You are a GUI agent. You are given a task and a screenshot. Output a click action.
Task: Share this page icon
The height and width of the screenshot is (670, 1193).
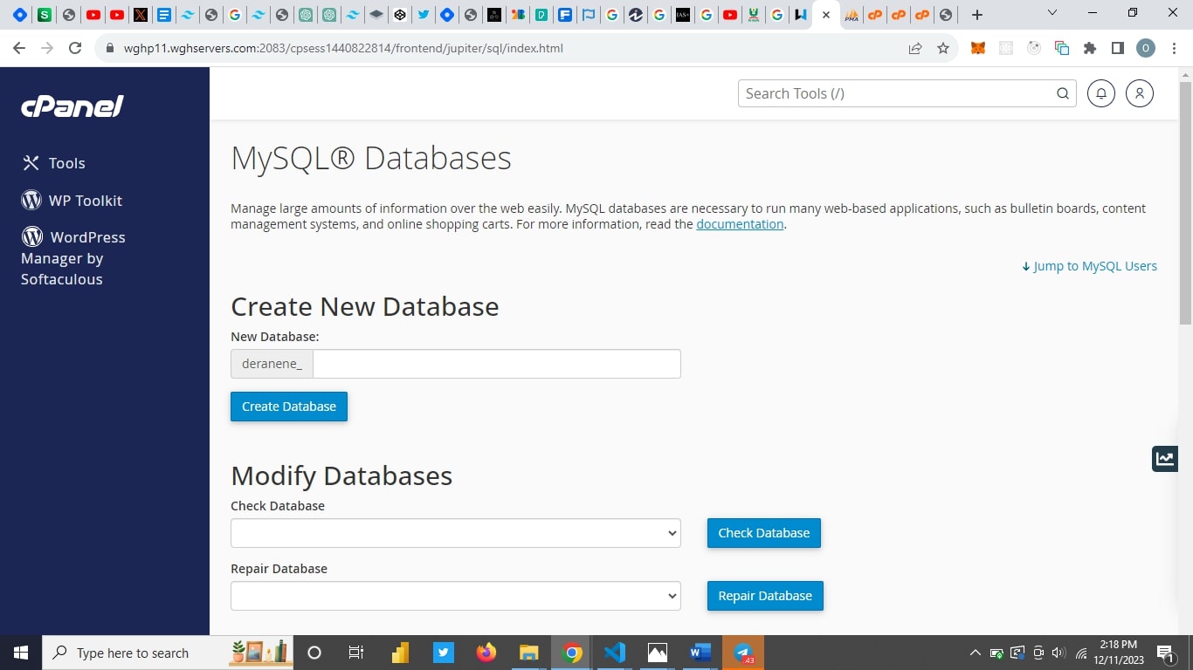point(915,48)
